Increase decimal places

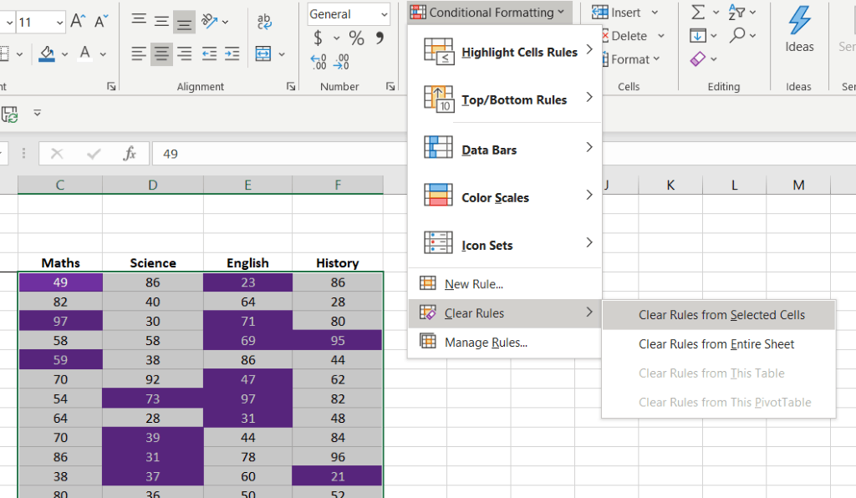tap(318, 62)
